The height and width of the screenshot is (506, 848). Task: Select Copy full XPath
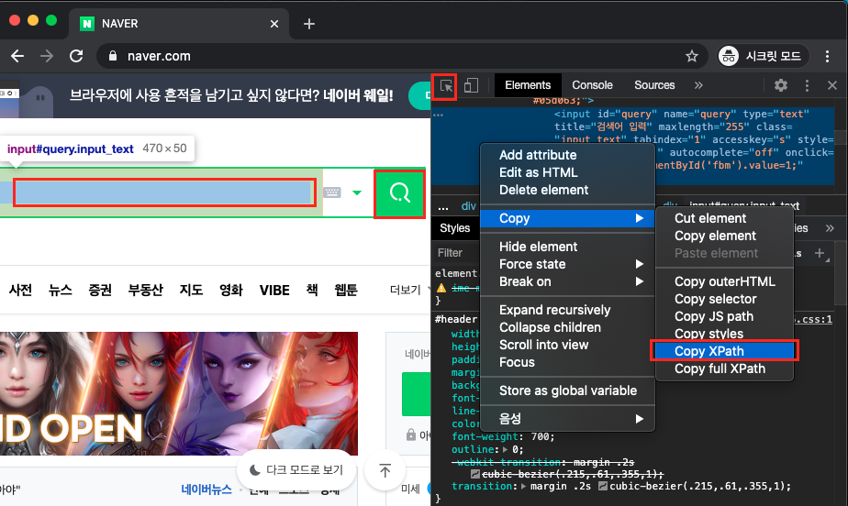click(x=724, y=368)
